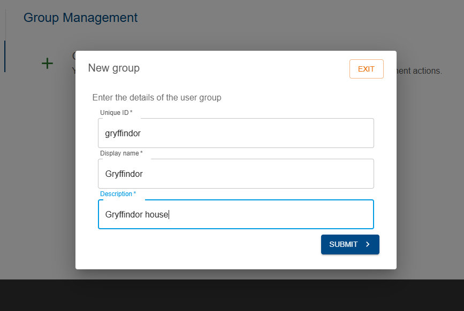Click the word house in Description field
The height and width of the screenshot is (311, 464).
(157, 214)
